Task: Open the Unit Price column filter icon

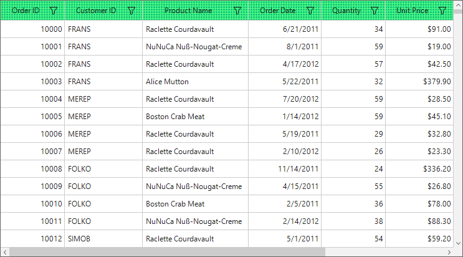Action: [x=442, y=11]
